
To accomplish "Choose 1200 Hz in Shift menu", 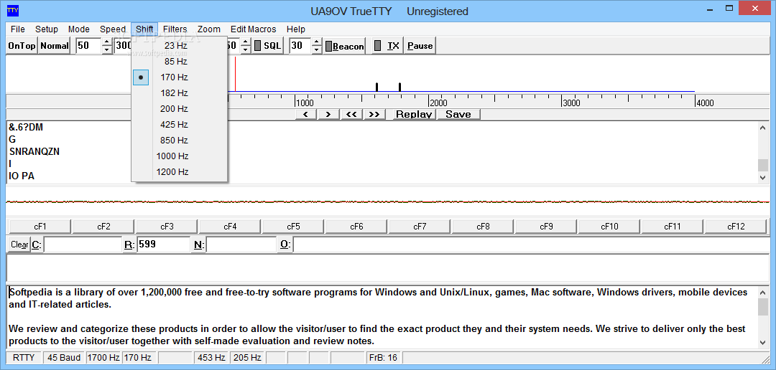I will pos(179,172).
